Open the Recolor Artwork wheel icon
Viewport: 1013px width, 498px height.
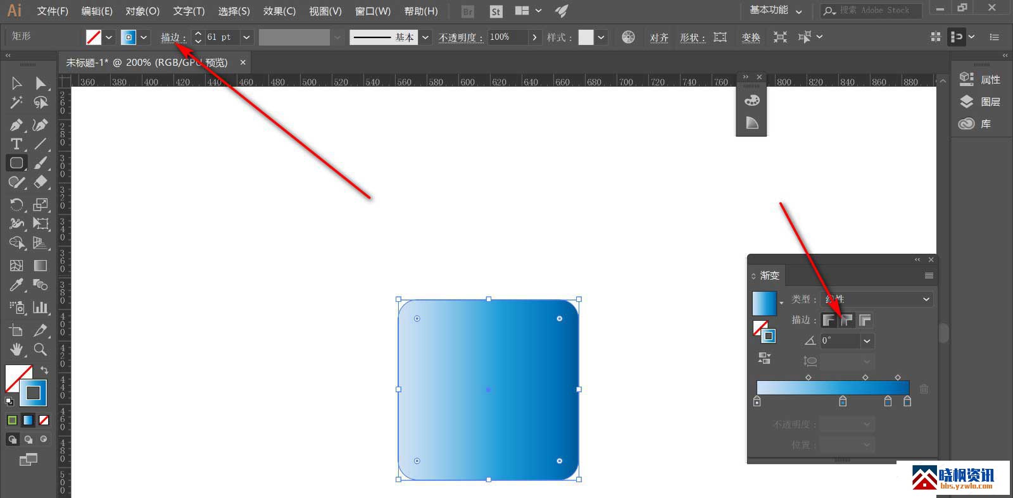(x=628, y=37)
